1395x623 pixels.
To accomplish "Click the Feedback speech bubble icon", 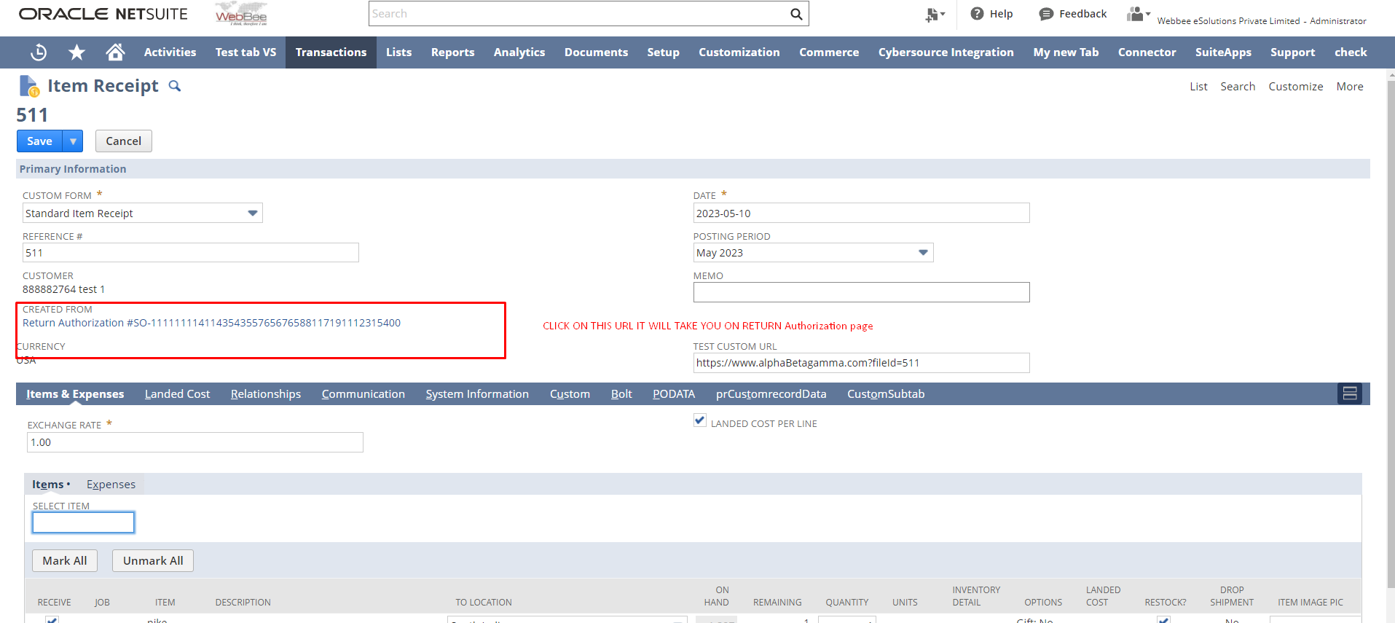I will pos(1046,14).
